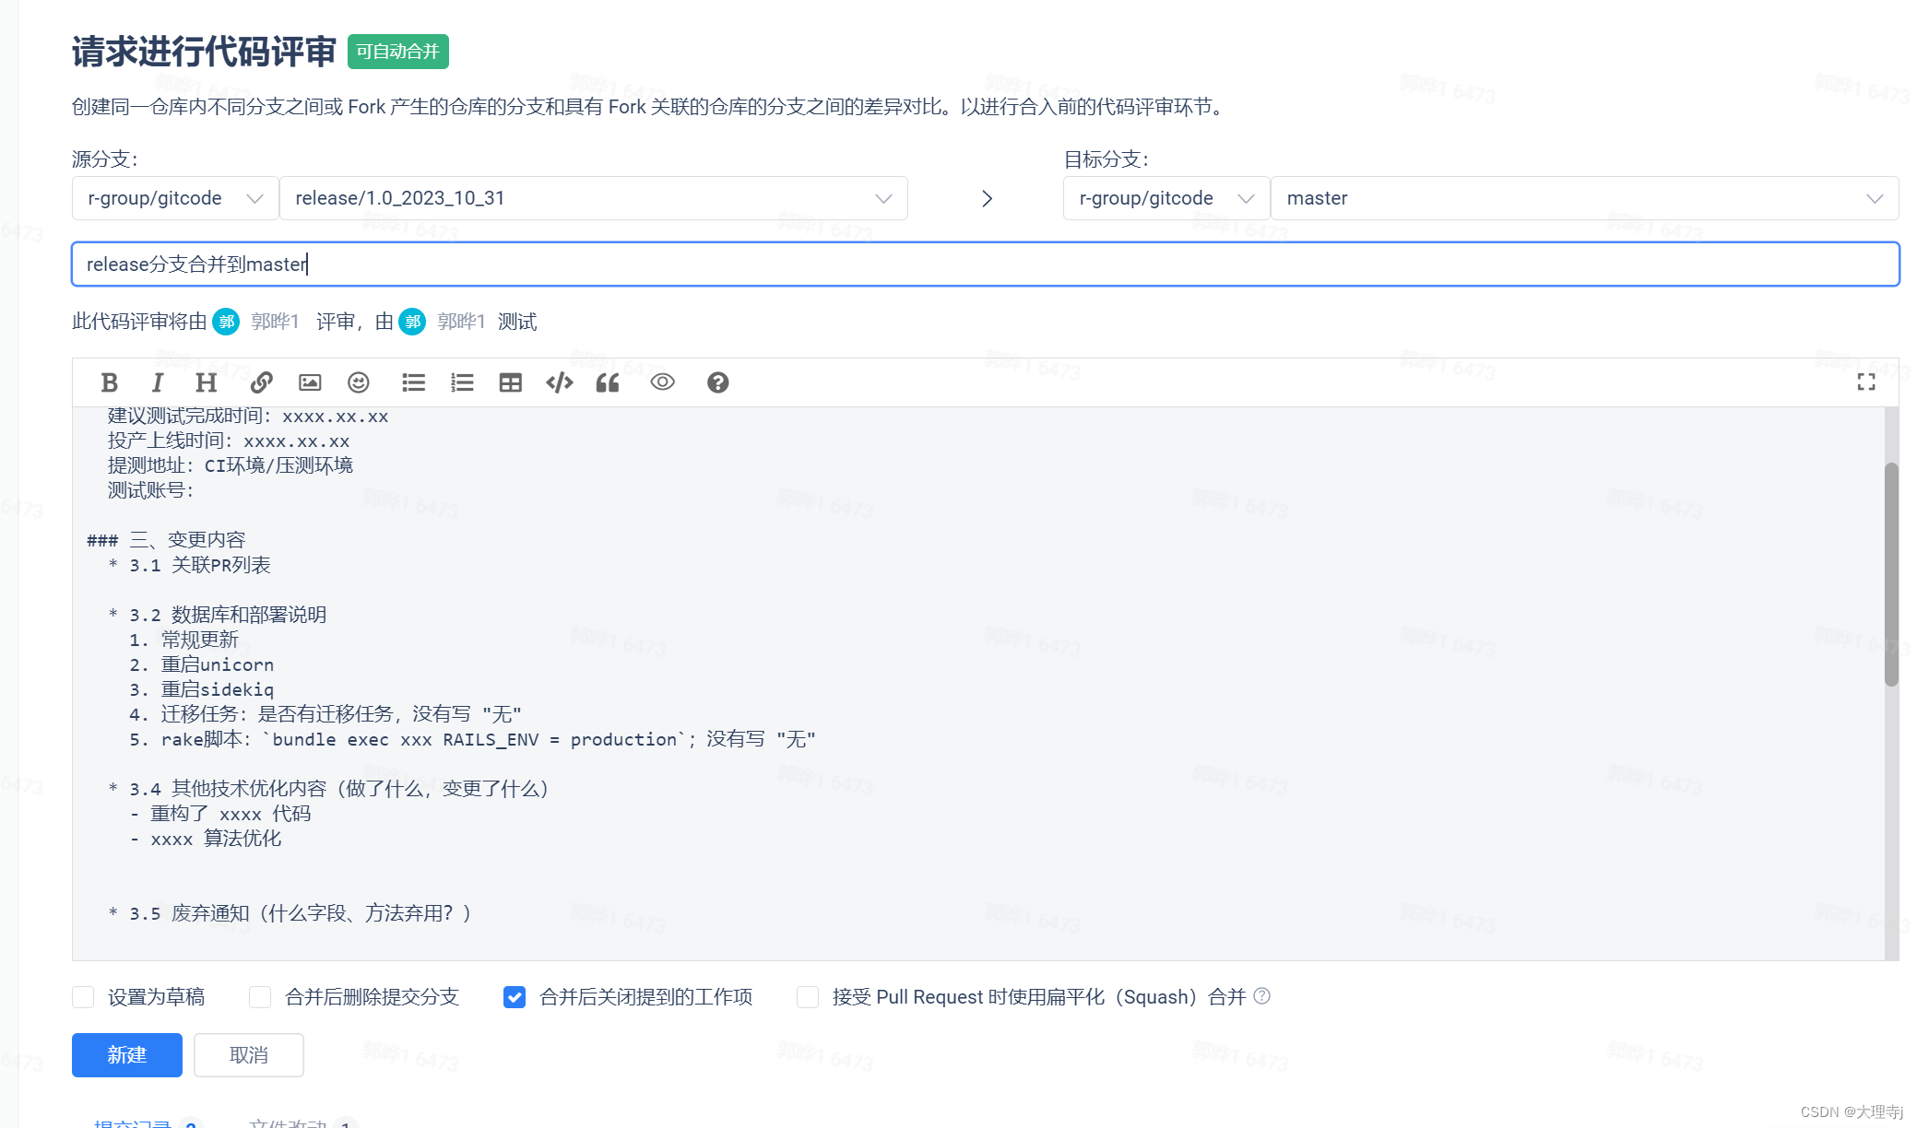
Task: Click the 取消 cancel button
Action: point(249,1055)
